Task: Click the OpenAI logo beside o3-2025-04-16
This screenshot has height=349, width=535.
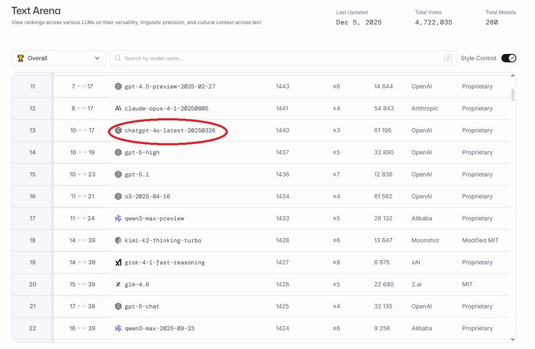Action: (118, 197)
